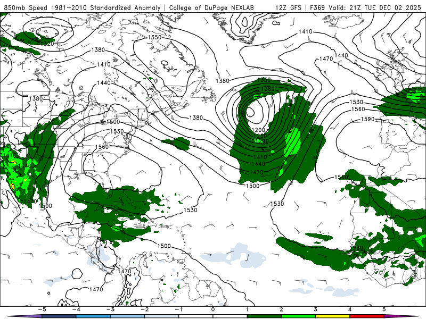Click the 1230 contour label
Viewport: 426px width, 319px height.
point(260,136)
